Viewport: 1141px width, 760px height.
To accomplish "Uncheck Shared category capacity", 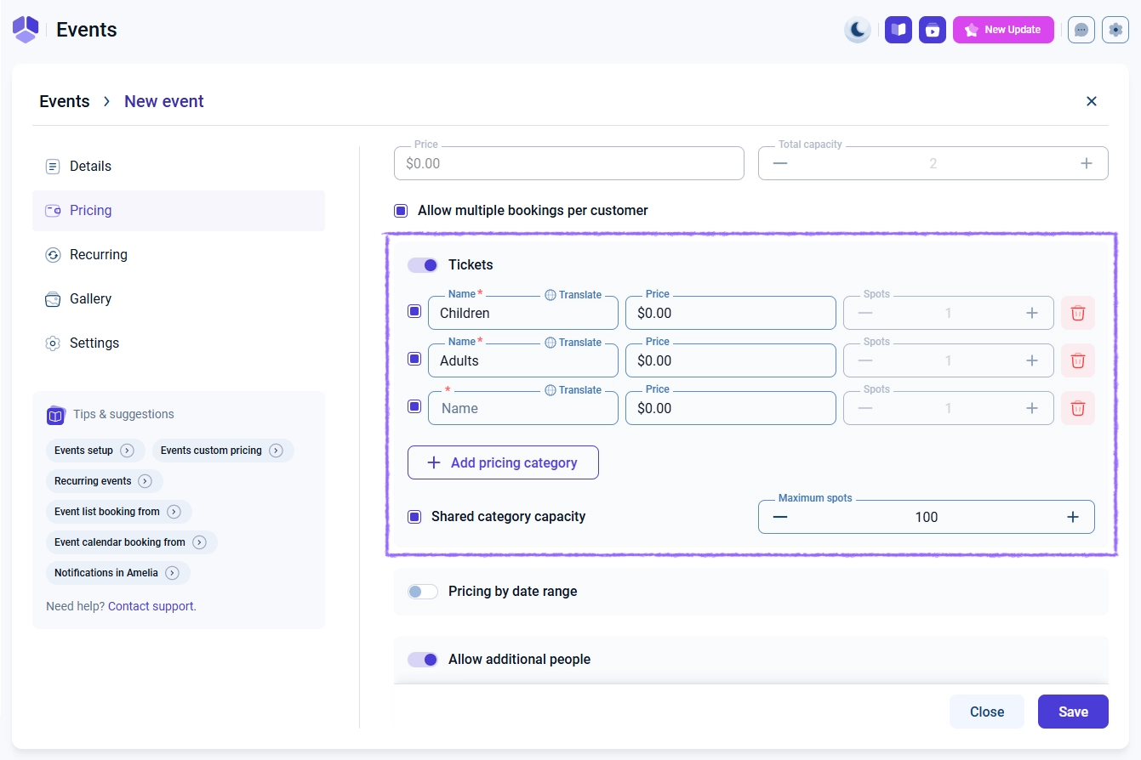I will click(414, 517).
